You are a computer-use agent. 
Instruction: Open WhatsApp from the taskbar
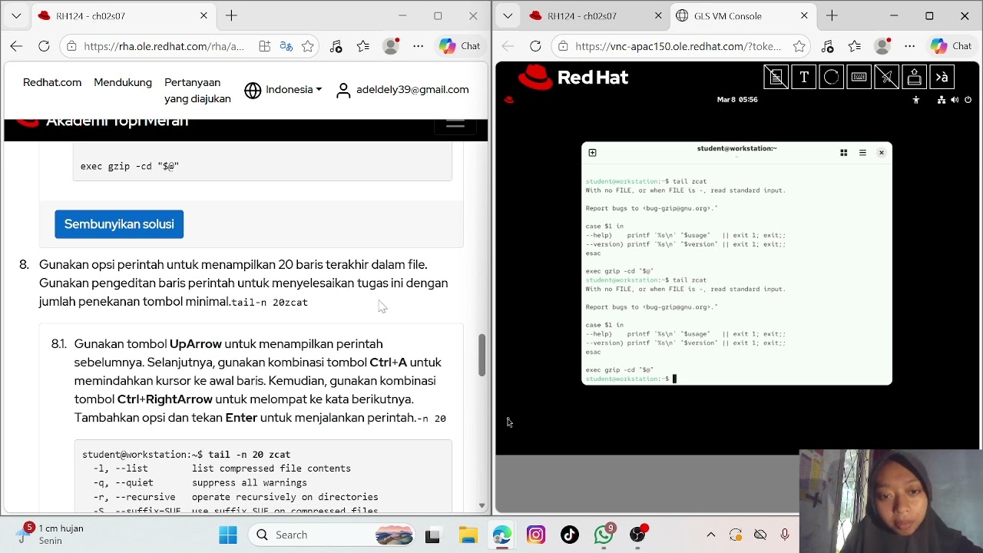604,535
